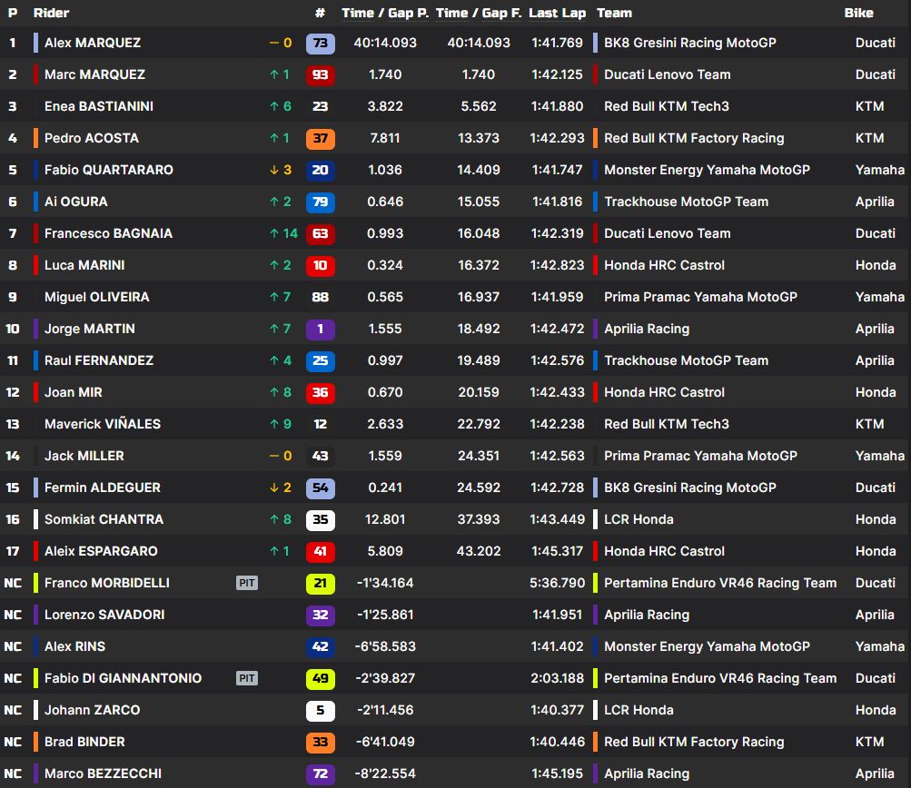The height and width of the screenshot is (788, 911).
Task: Click the Last Lap column header
Action: pyautogui.click(x=557, y=13)
